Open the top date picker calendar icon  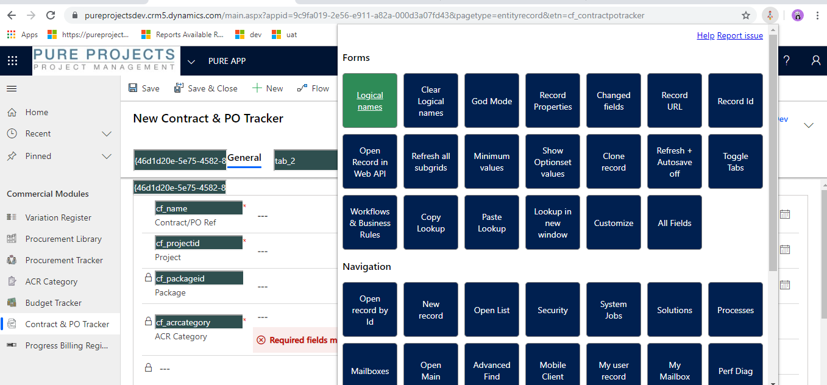coord(785,214)
